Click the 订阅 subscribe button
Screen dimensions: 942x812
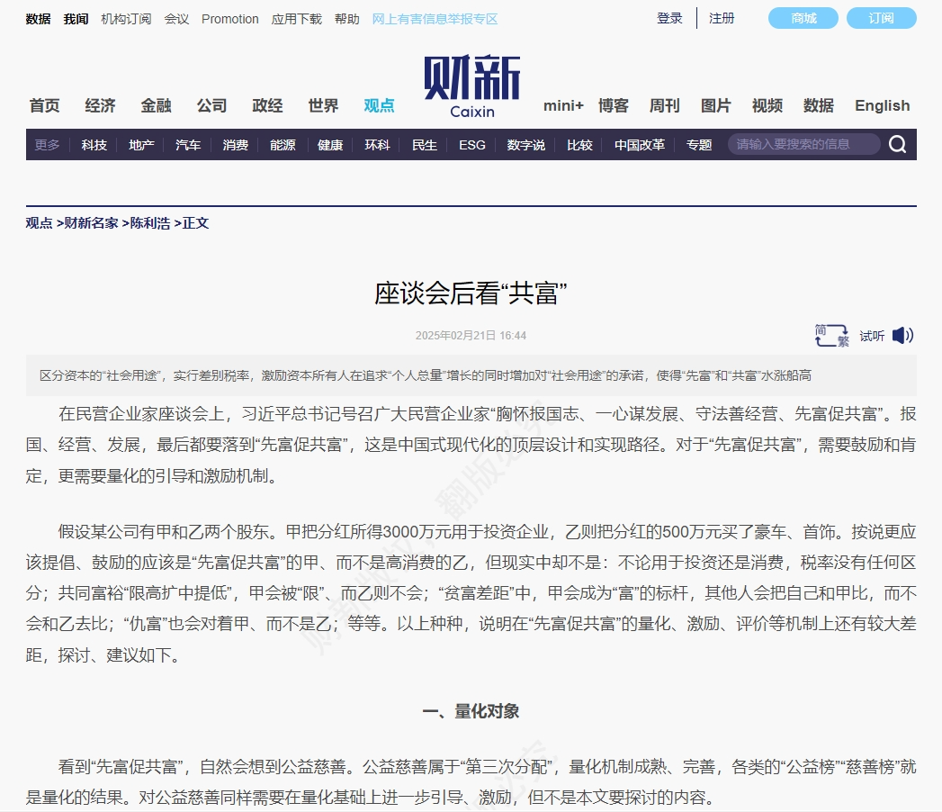click(x=881, y=18)
